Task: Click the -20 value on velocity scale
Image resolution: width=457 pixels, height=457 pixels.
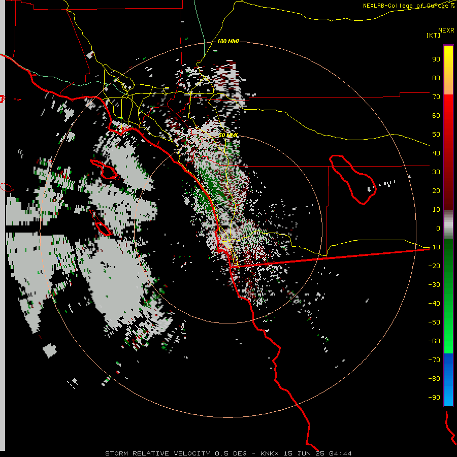Action: click(434, 266)
